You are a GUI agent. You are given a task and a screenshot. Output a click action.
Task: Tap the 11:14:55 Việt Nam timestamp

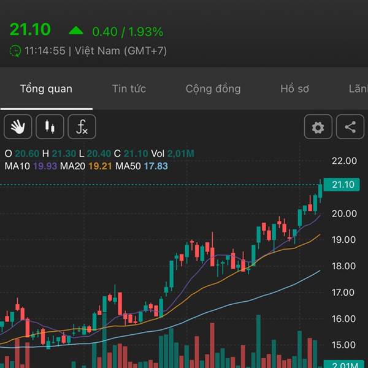click(96, 51)
